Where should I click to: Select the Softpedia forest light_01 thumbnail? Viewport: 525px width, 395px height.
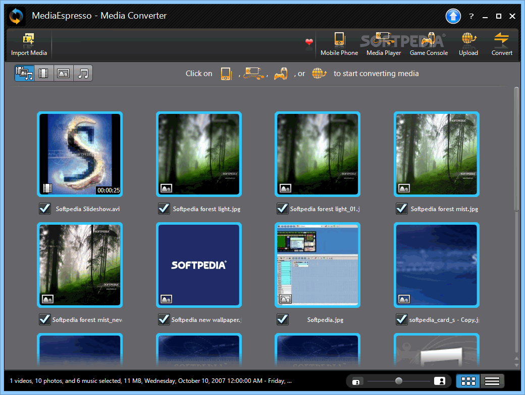318,154
